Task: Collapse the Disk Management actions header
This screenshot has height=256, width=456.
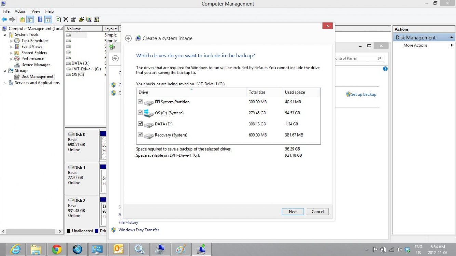Action: click(451, 38)
